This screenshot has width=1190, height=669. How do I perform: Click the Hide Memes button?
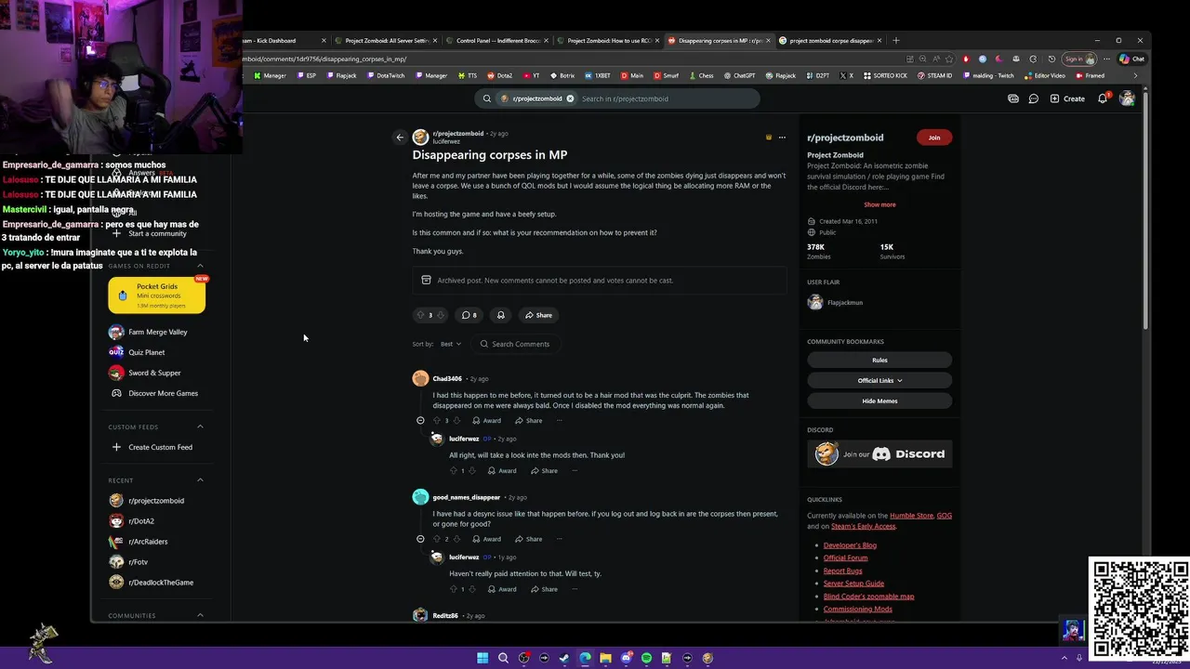point(879,400)
